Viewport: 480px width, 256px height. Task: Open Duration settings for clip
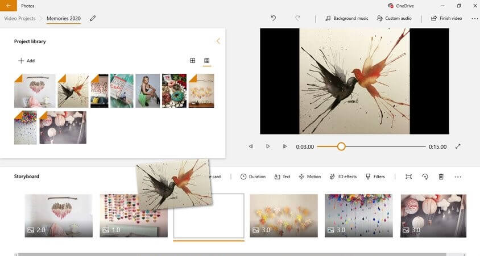[x=253, y=177]
